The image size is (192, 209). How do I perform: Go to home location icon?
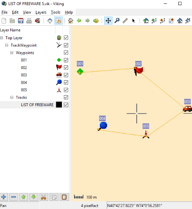(70, 21)
